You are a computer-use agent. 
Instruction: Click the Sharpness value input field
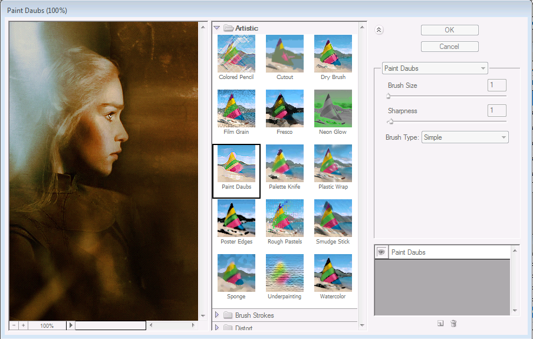497,110
